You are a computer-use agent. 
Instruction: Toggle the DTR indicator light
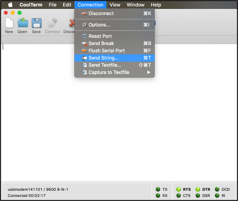(x=198, y=189)
